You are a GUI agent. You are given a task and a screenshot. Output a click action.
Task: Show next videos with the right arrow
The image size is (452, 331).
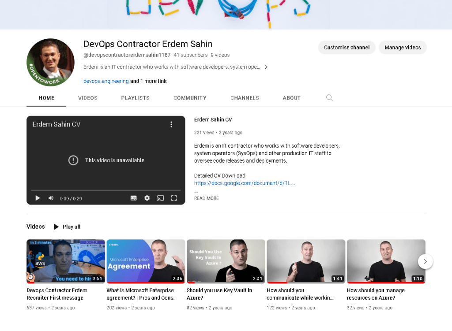425,262
